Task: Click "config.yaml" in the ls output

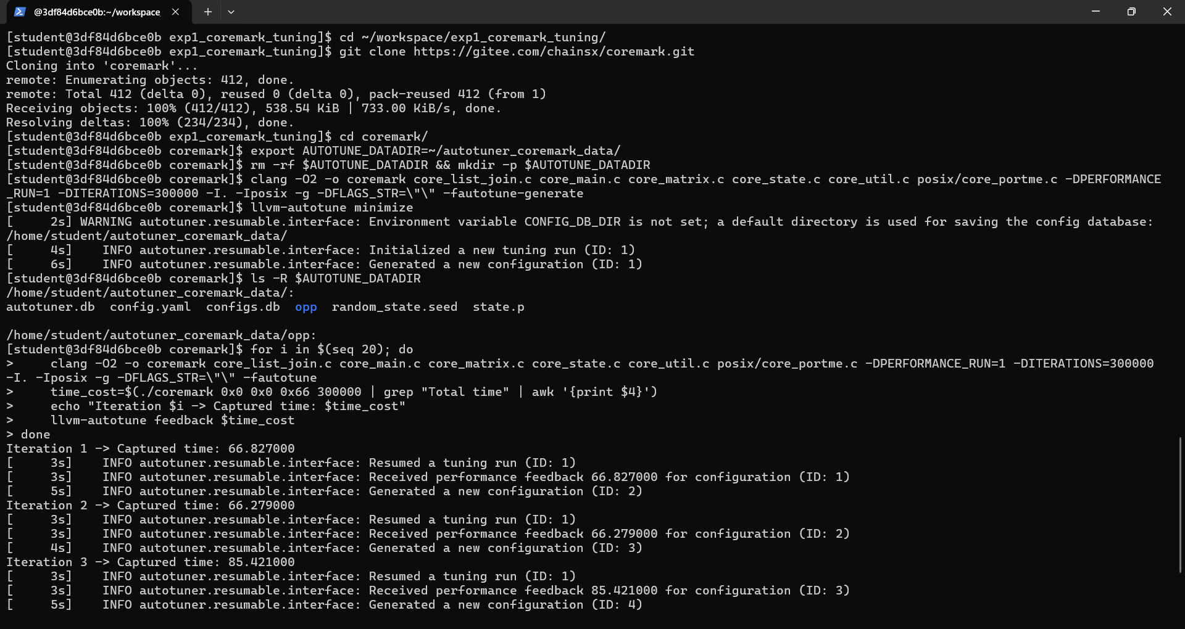Action: (150, 307)
